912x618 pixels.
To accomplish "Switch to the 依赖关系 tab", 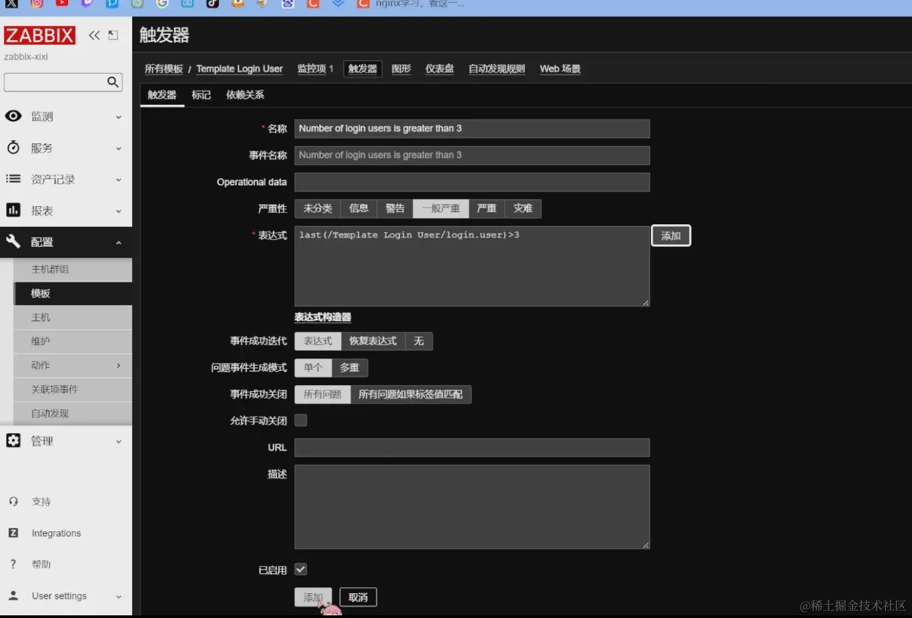I will pyautogui.click(x=245, y=95).
